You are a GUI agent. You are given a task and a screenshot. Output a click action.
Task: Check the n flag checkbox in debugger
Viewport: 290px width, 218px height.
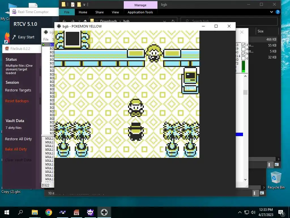point(243,49)
